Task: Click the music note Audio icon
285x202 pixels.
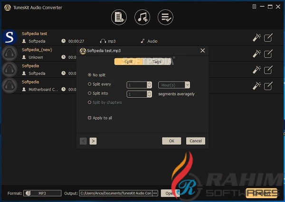Action: point(143,41)
